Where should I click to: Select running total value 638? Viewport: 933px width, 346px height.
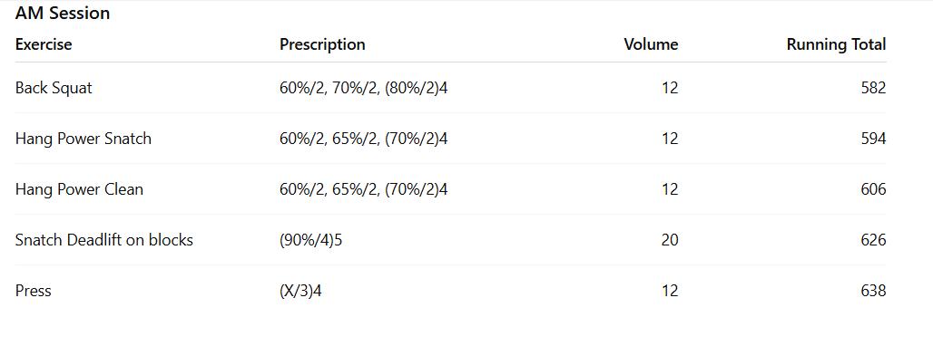(873, 291)
